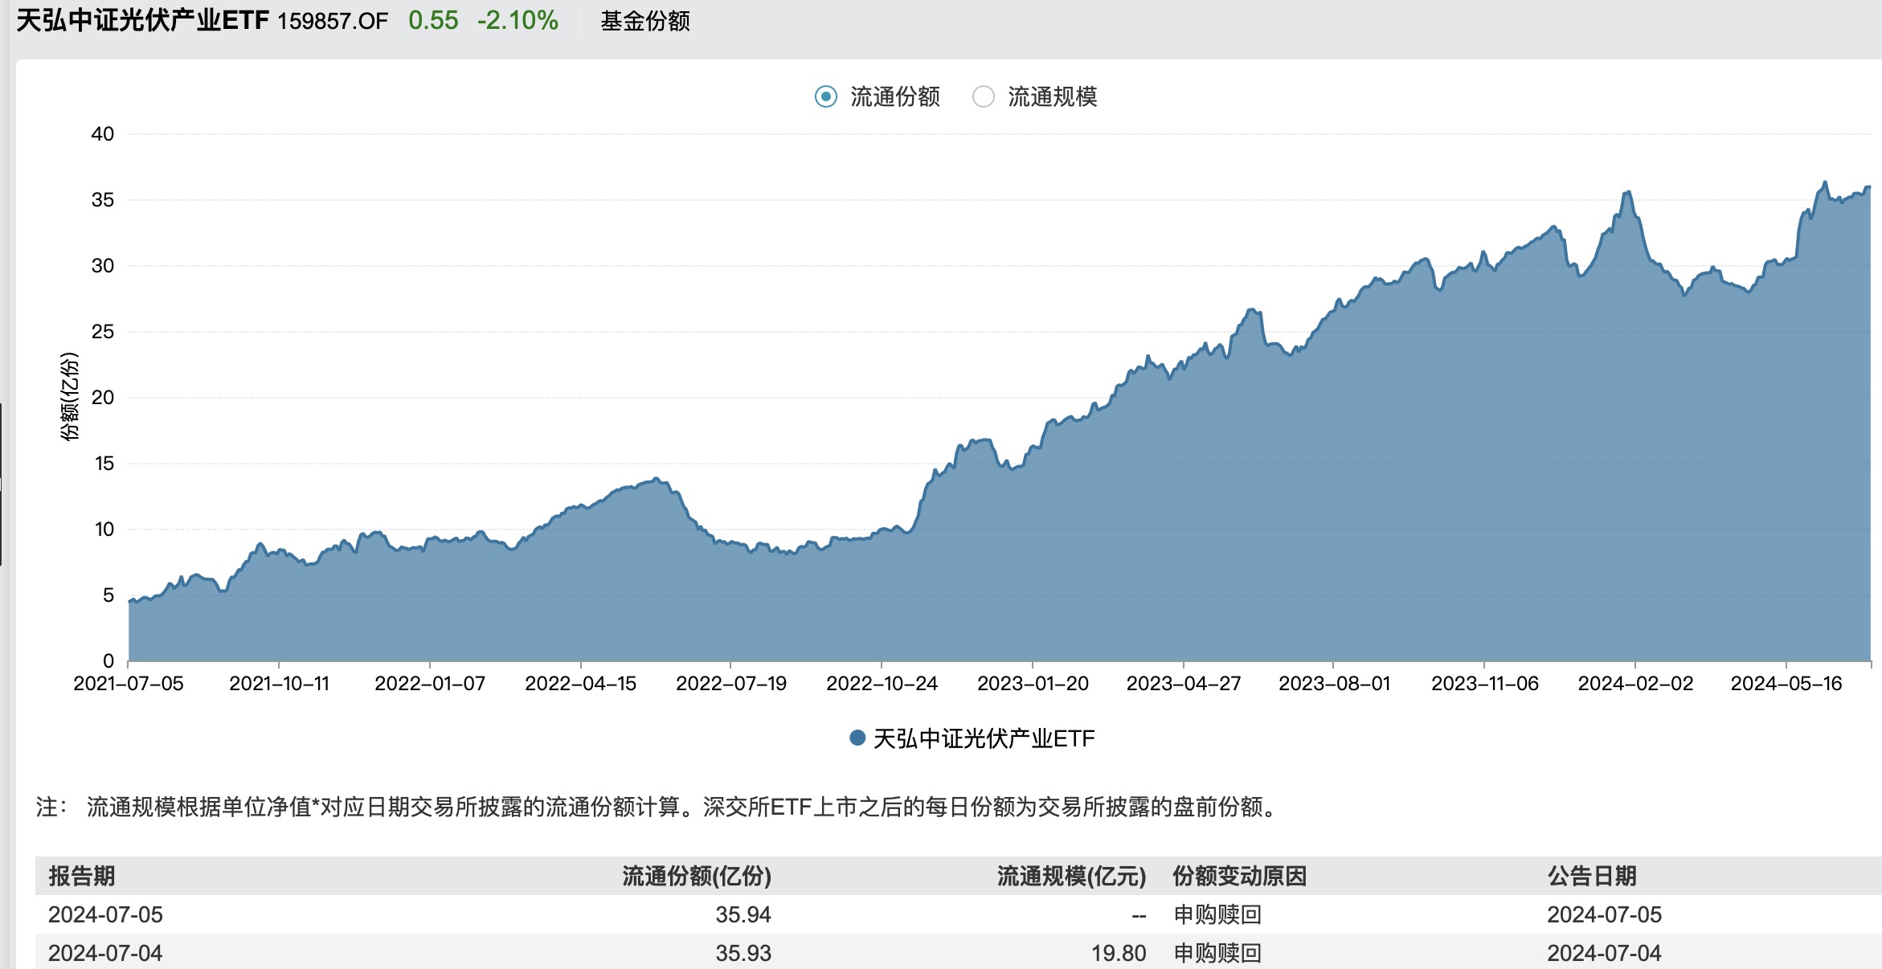Click the 流通规模(亿元) column header
The height and width of the screenshot is (969, 1882).
click(1071, 876)
